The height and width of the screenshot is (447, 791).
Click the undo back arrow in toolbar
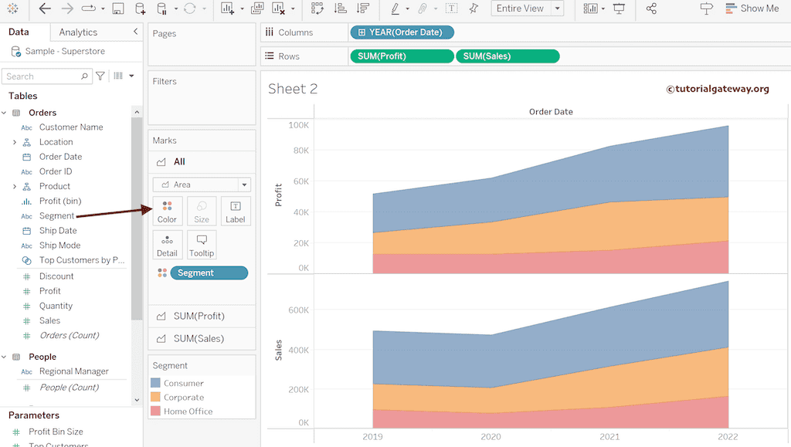click(x=45, y=8)
